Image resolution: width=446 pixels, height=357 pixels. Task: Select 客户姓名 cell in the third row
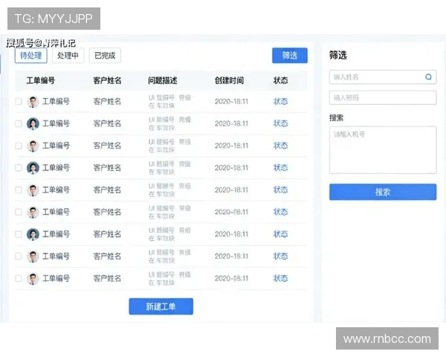pos(107,146)
